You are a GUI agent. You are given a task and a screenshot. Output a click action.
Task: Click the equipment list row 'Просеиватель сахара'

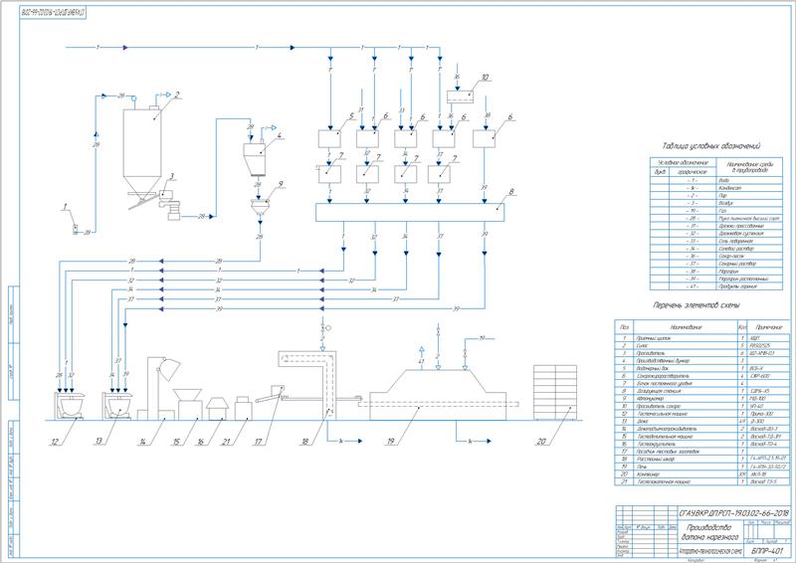pyautogui.click(x=702, y=406)
